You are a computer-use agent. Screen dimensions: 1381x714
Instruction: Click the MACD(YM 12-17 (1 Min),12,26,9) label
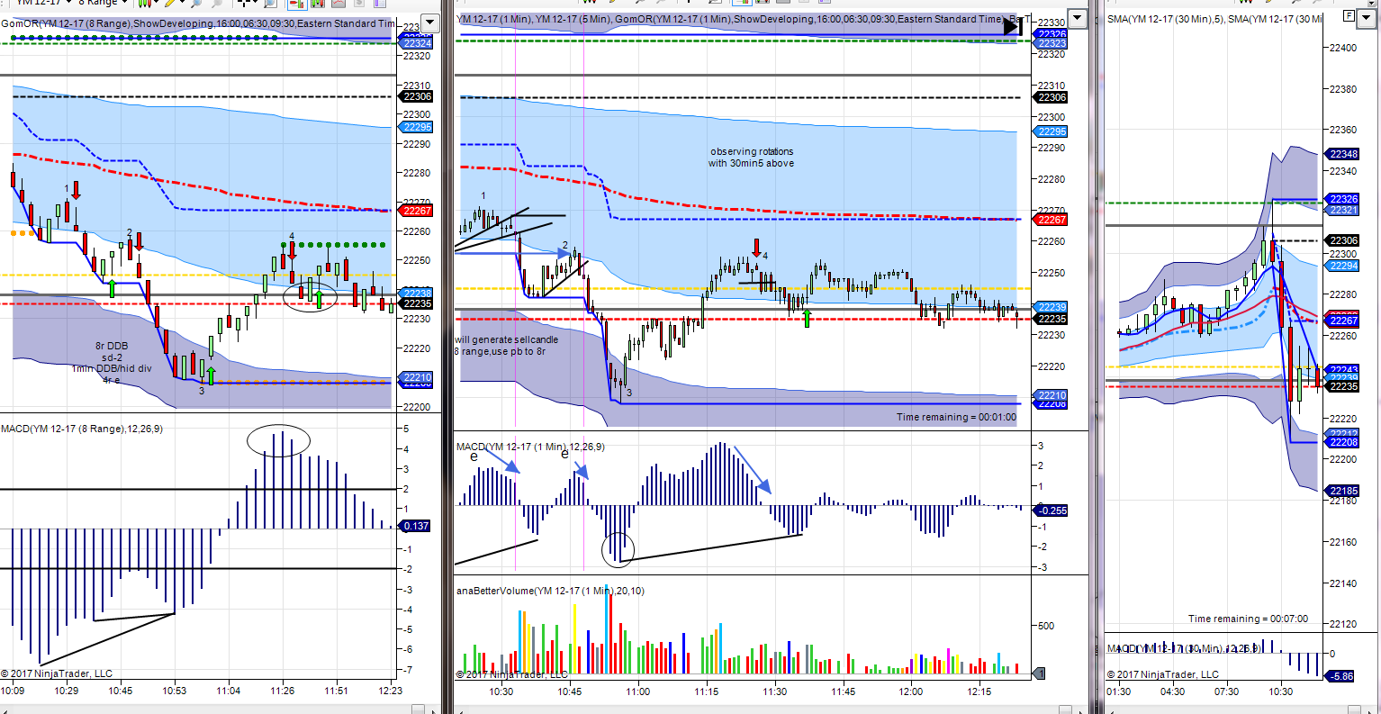pyautogui.click(x=530, y=447)
